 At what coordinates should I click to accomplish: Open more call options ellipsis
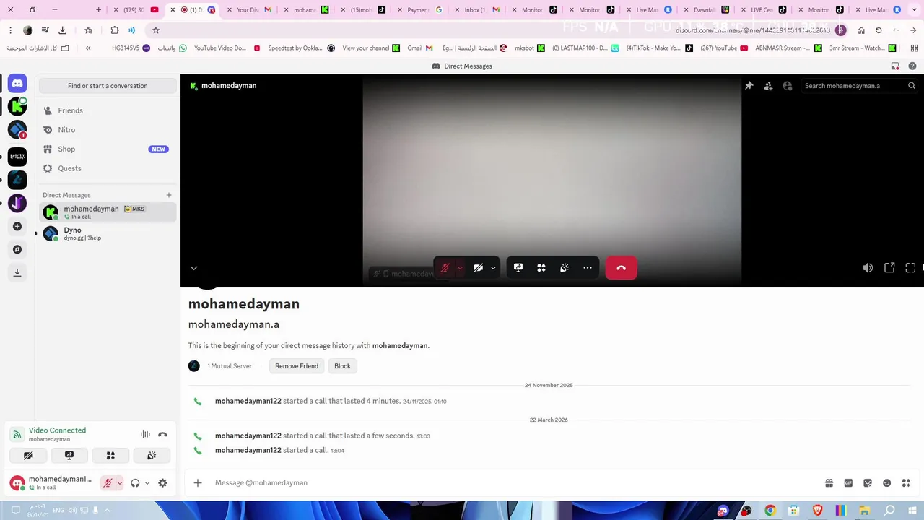[588, 268]
